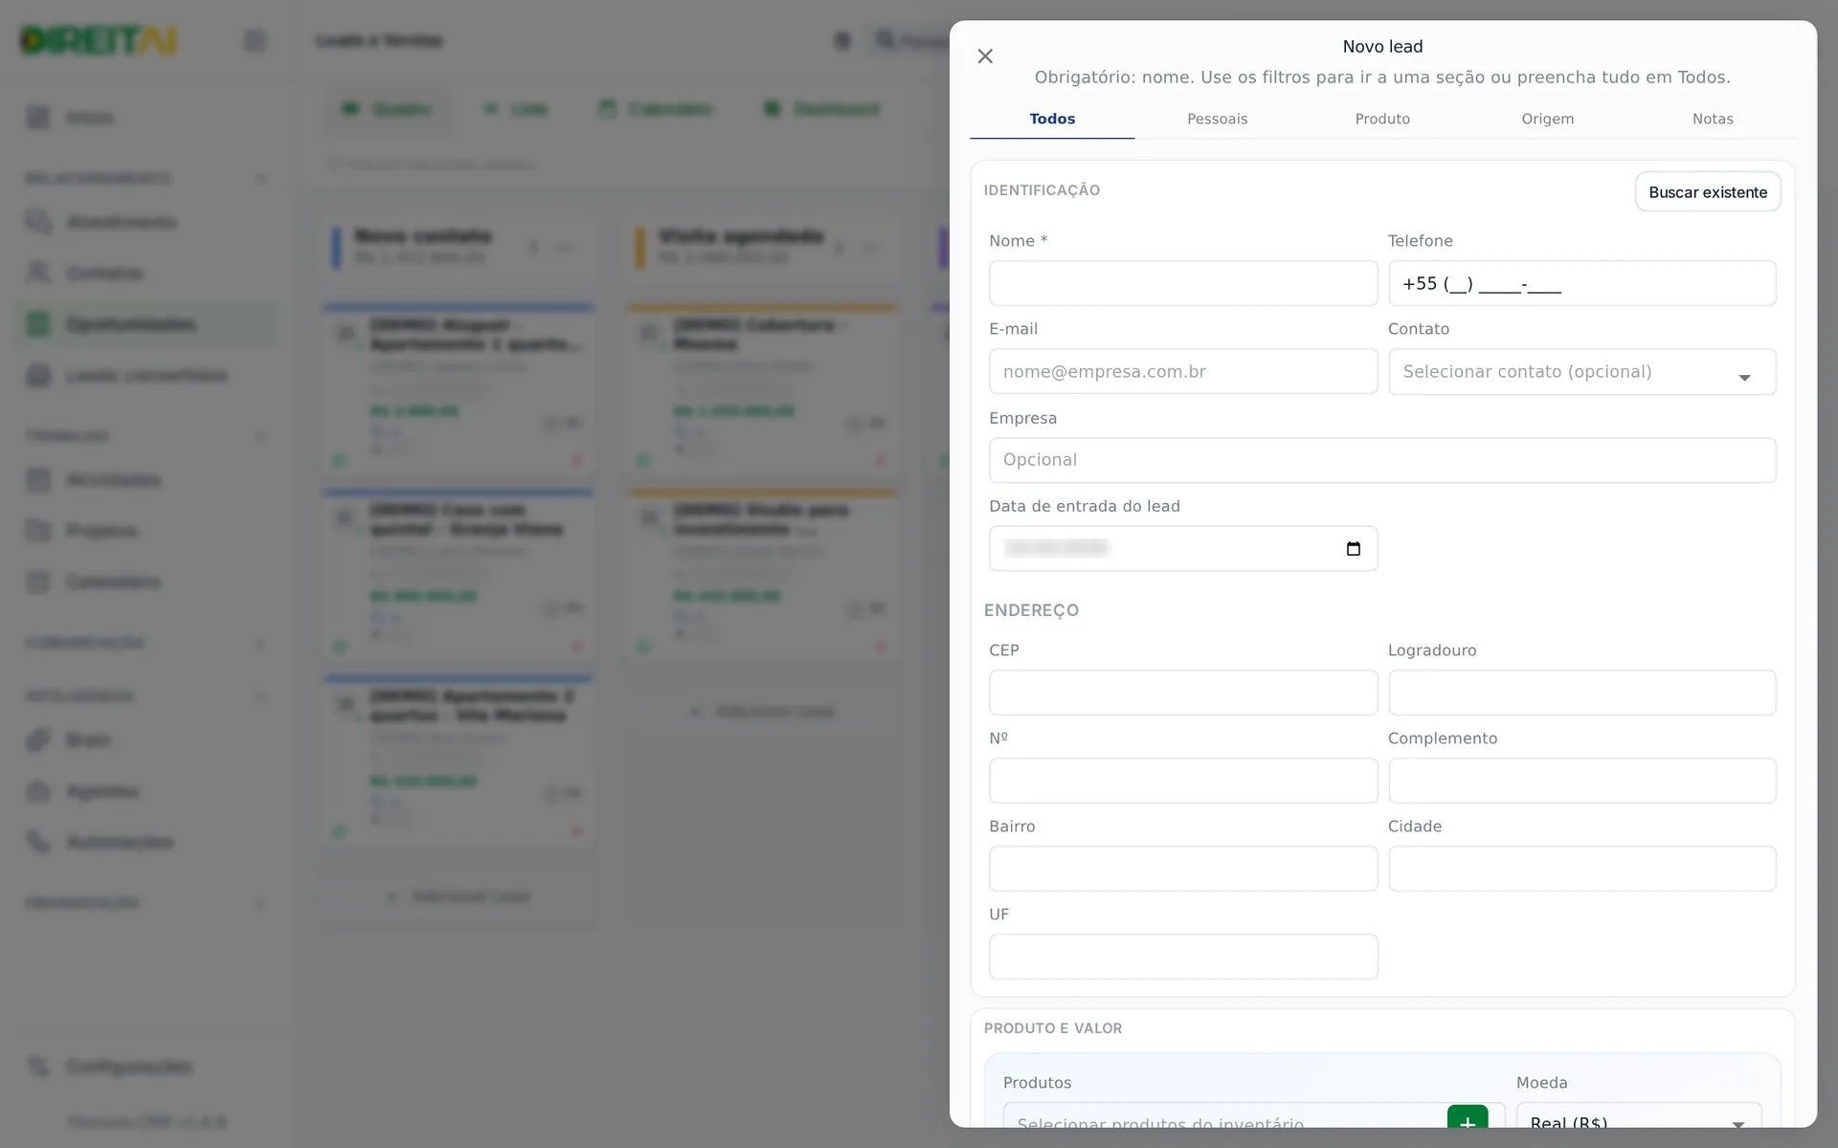This screenshot has width=1838, height=1148.
Task: Expand the Contato dropdown
Action: (1582, 371)
